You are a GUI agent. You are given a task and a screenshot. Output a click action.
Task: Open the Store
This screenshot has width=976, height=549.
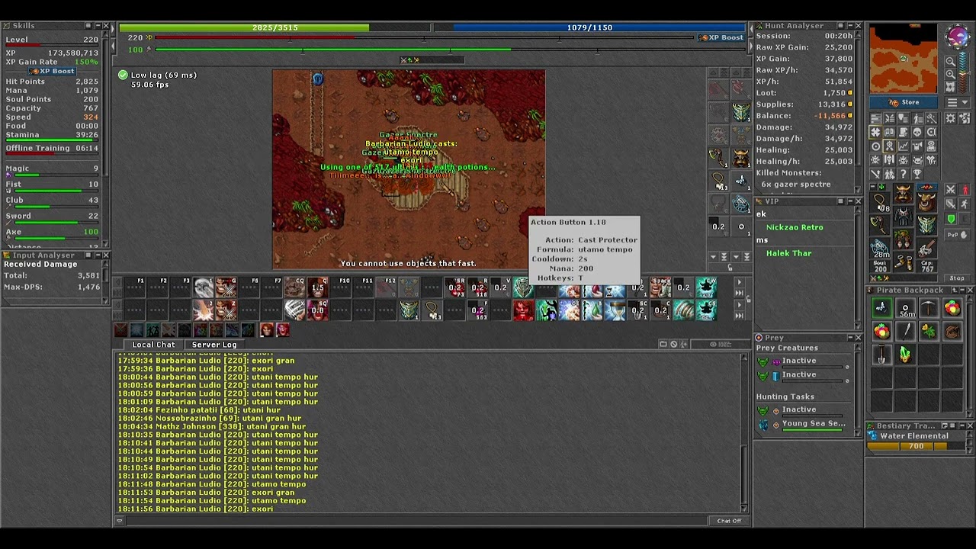click(904, 102)
